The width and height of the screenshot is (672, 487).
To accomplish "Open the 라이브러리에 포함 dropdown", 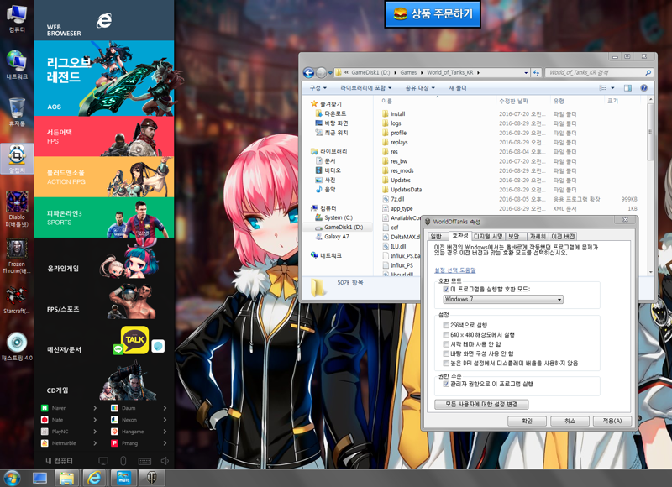I will pos(365,88).
